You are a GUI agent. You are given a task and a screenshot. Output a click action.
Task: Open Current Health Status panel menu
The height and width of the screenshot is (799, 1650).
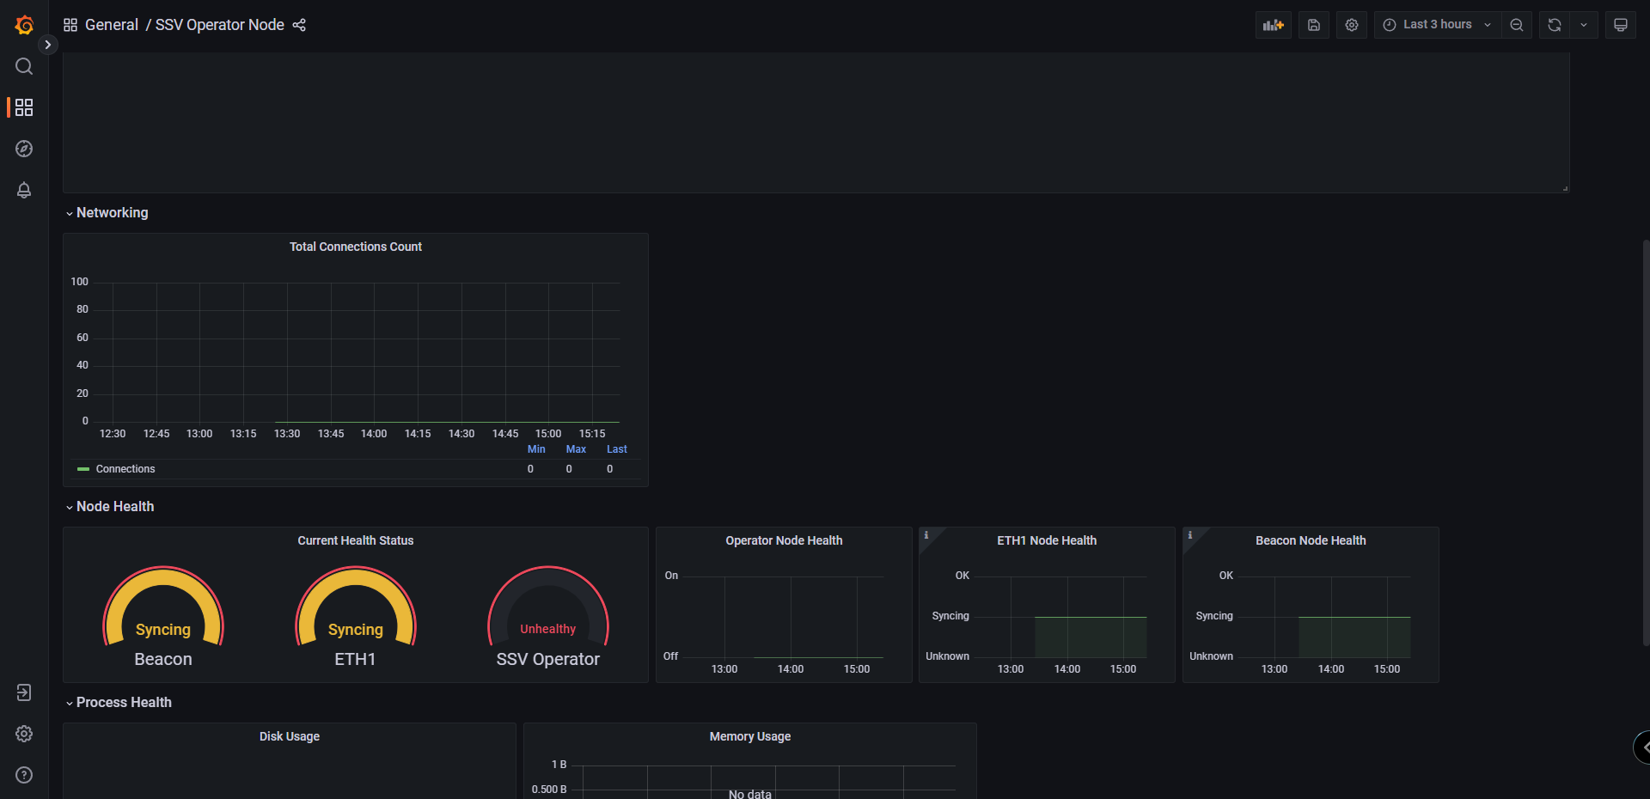356,540
